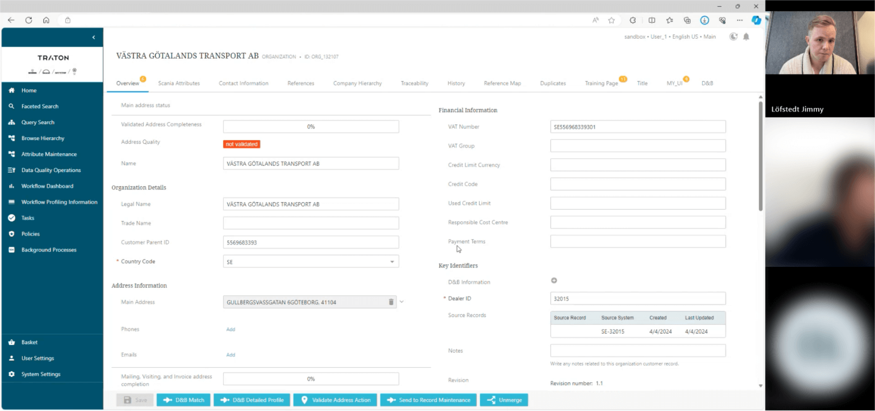Screen dimensions: 875x411
Task: Open the Reference Map tab
Action: pos(503,84)
